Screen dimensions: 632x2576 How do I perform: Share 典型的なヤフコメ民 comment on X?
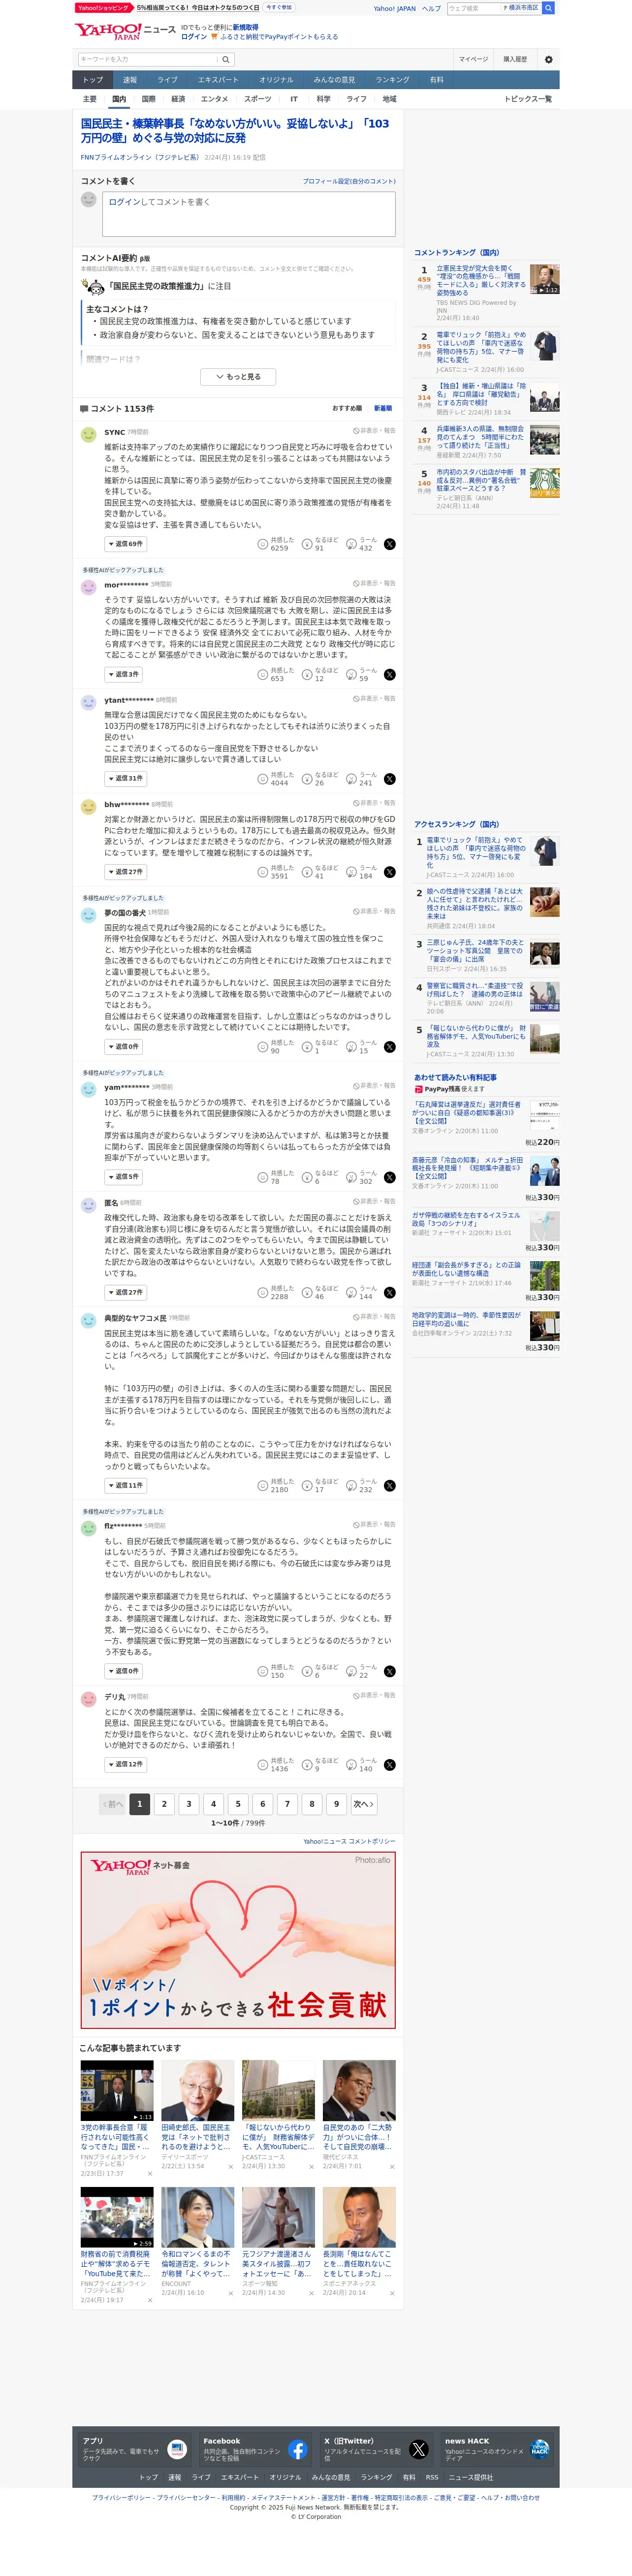390,1486
